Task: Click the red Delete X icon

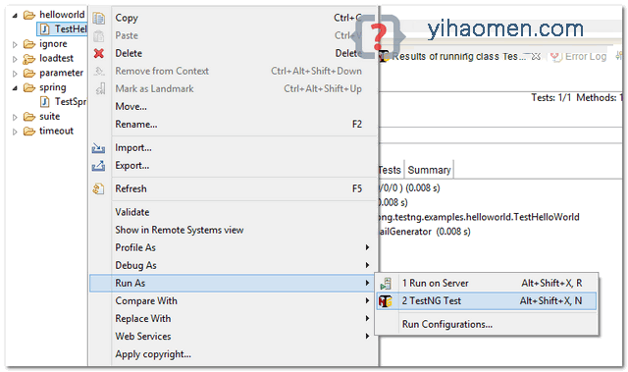Action: [x=99, y=53]
